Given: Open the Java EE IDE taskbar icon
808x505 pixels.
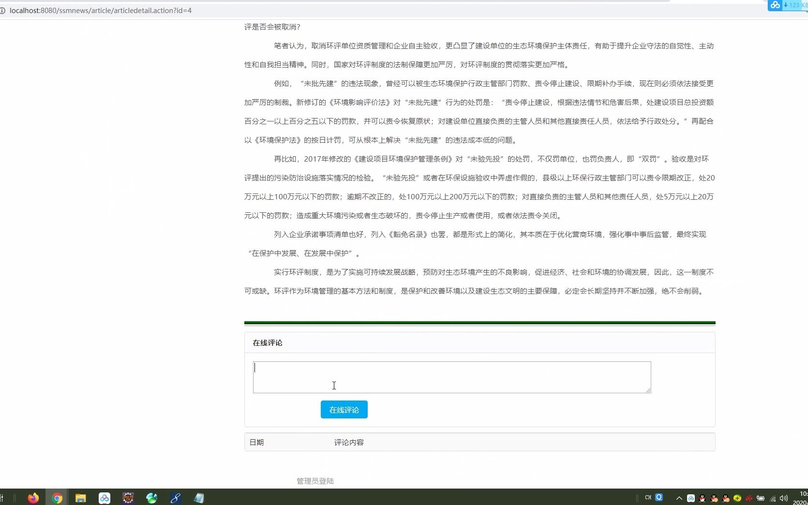Looking at the screenshot, I should coord(128,498).
